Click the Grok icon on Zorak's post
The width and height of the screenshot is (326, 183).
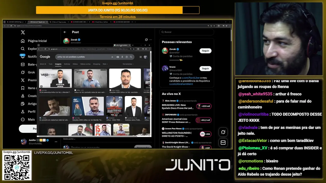[x=146, y=40]
